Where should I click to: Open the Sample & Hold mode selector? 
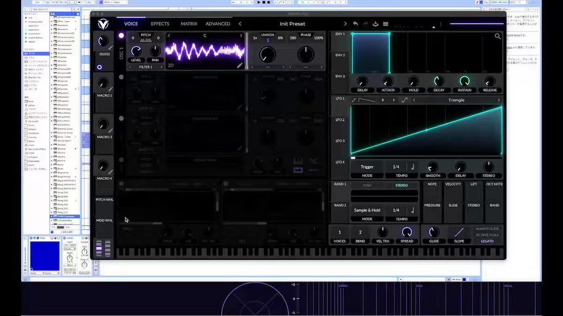pos(367,210)
